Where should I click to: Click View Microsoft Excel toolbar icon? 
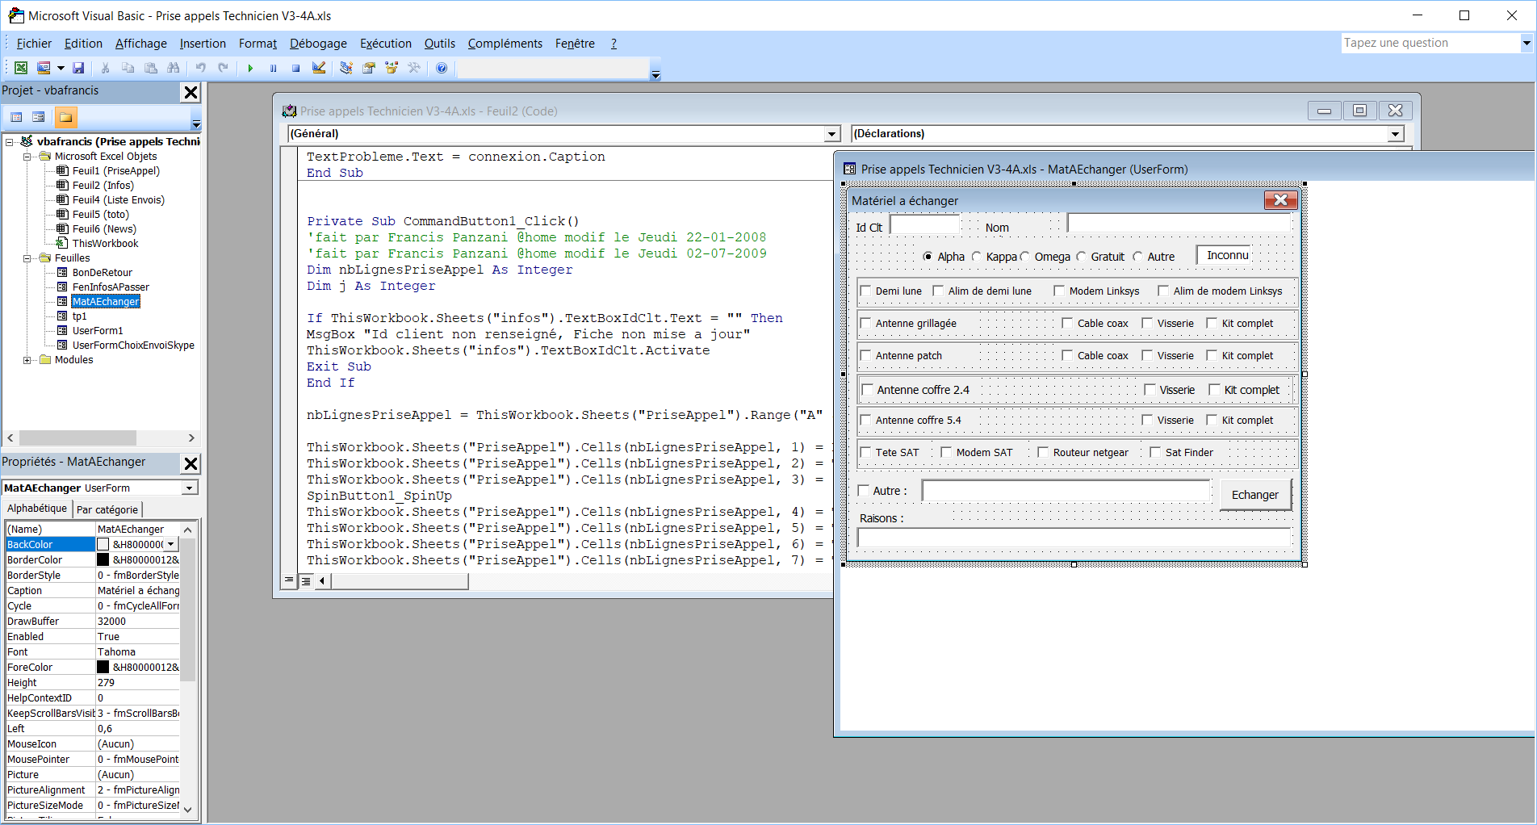point(21,68)
